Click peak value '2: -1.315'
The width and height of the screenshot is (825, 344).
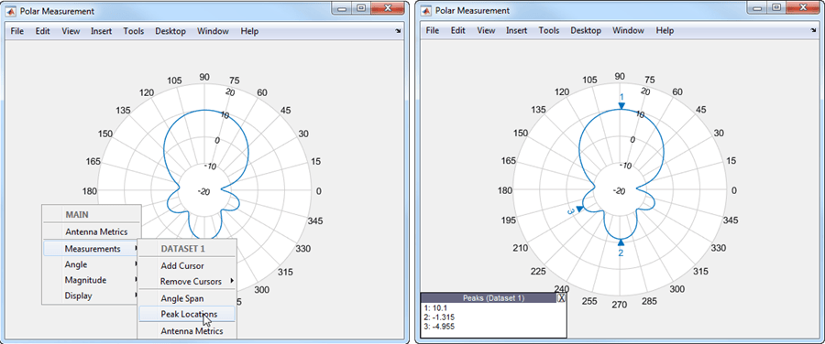tap(439, 317)
